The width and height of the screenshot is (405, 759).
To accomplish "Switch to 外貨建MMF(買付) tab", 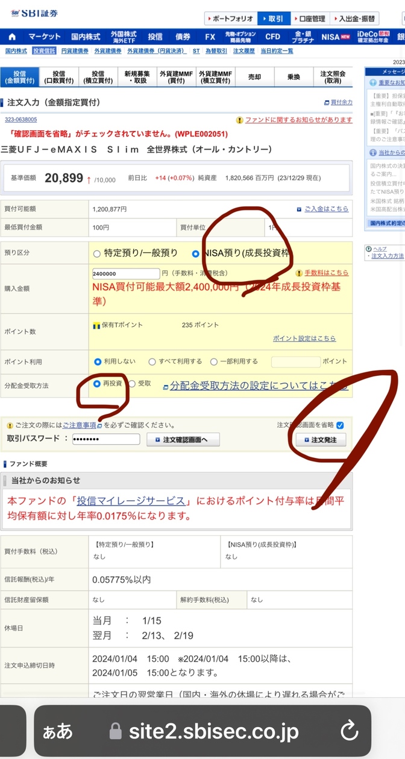I will tap(176, 77).
